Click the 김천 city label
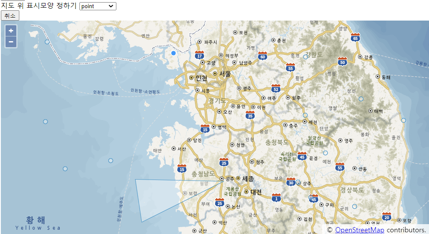Viewport: 429px width, 234px height. 308,219
